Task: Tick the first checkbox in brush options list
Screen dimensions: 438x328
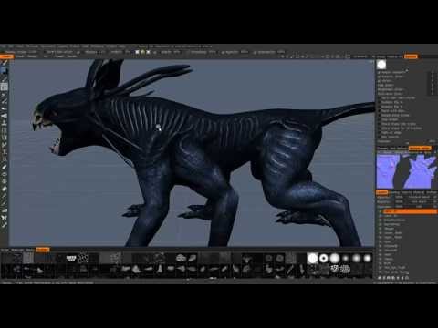Action: pyautogui.click(x=379, y=73)
